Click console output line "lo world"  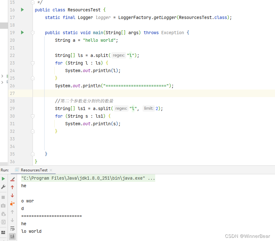[x=31, y=231]
